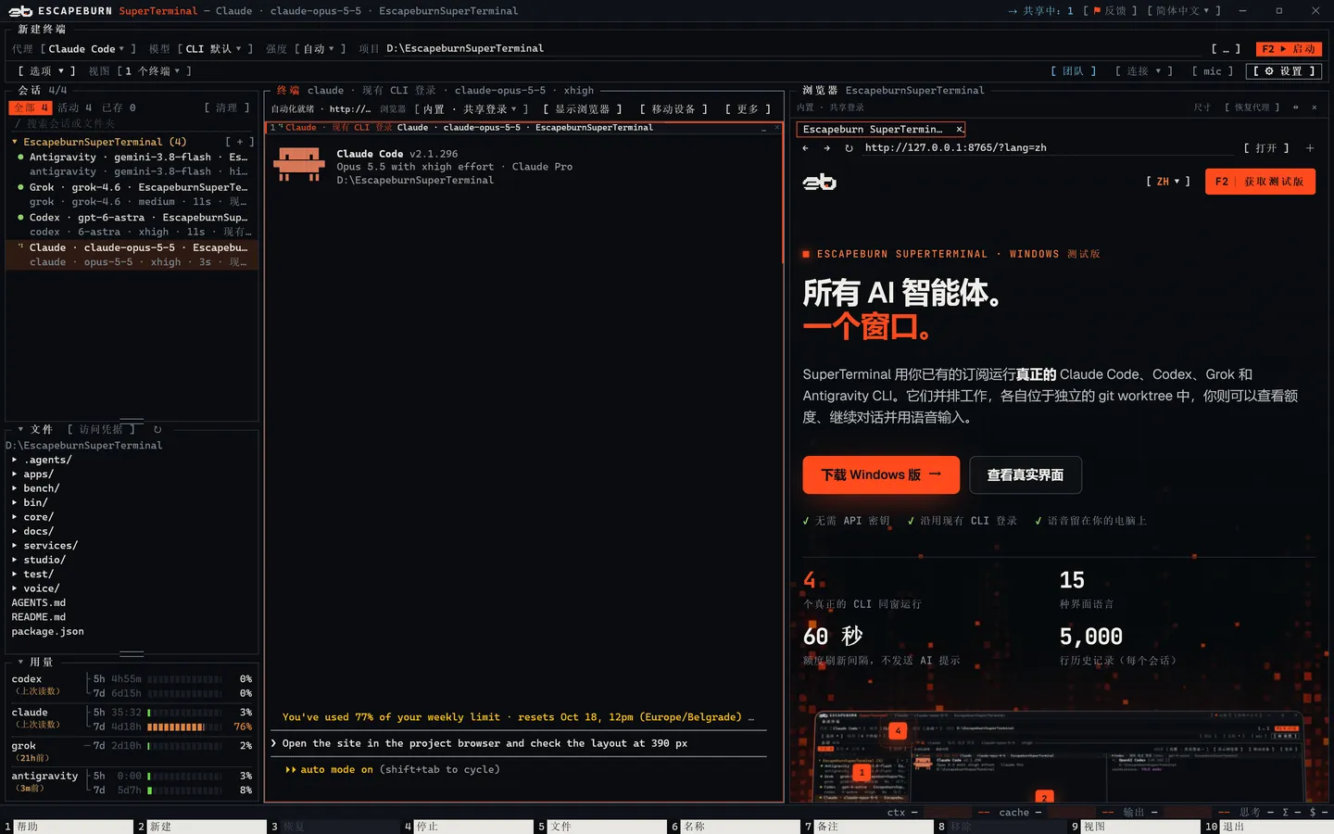Reload the browser page with the refresh icon
The height and width of the screenshot is (834, 1334).
pyautogui.click(x=849, y=148)
